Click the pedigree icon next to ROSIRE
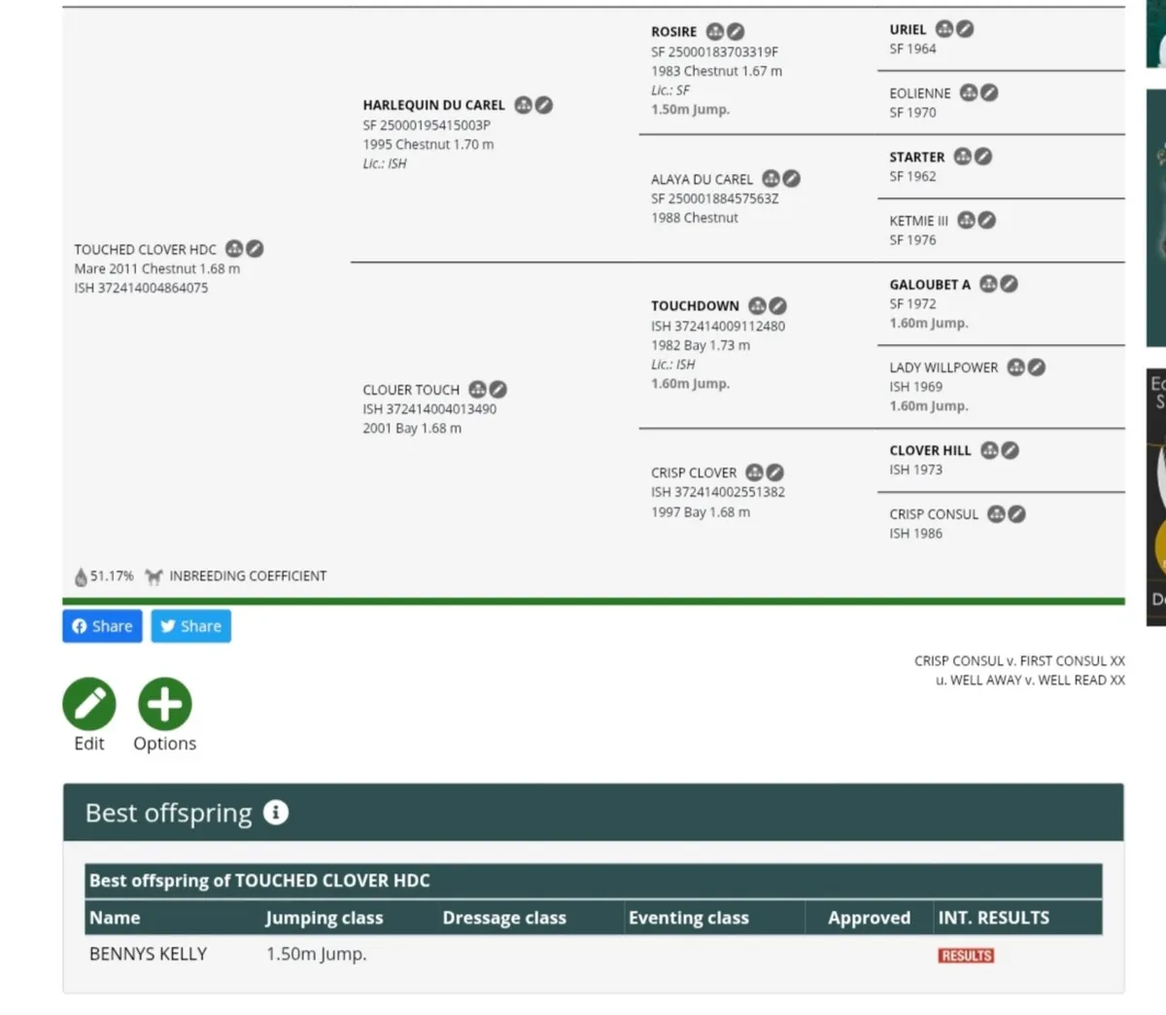Viewport: 1166px width, 1015px height. coord(715,32)
